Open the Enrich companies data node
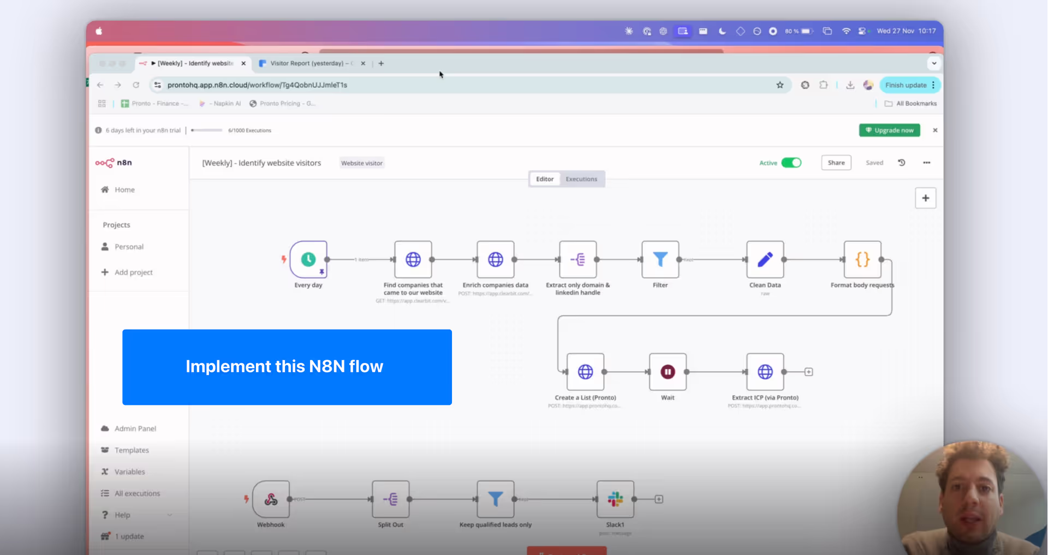This screenshot has width=1048, height=555. tap(496, 259)
